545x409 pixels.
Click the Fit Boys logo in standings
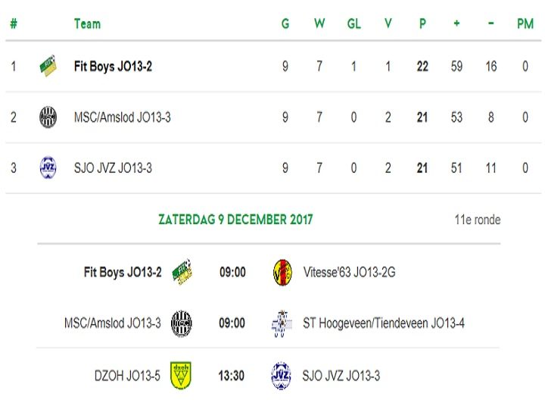coord(48,66)
